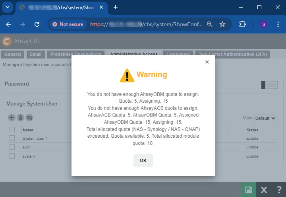The image size is (286, 197).
Task: Click the Not secure site info badge
Action: (x=68, y=24)
